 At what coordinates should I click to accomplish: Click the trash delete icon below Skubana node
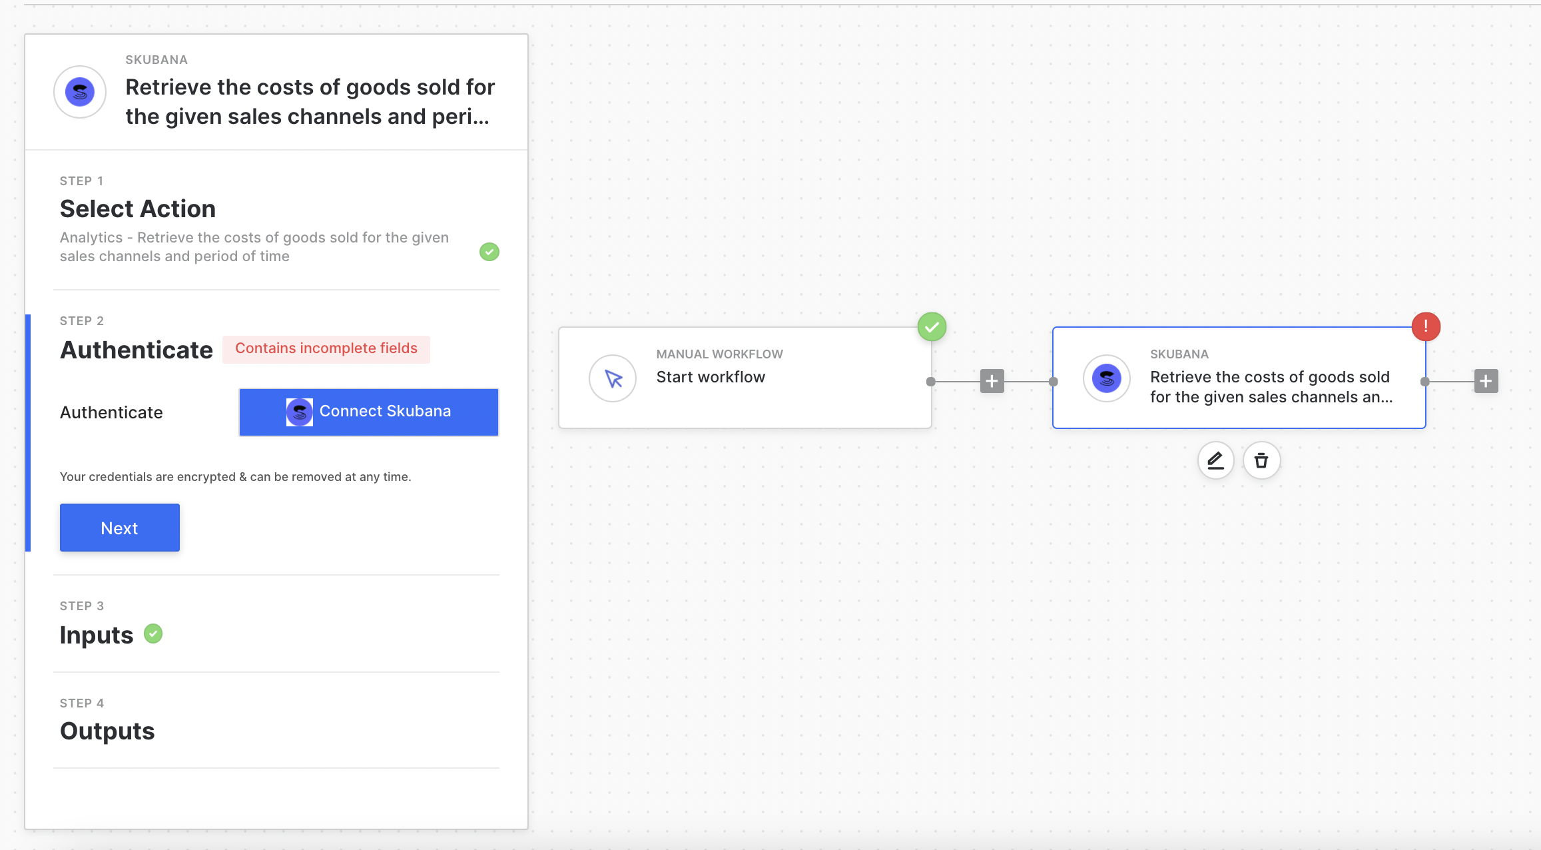point(1261,460)
